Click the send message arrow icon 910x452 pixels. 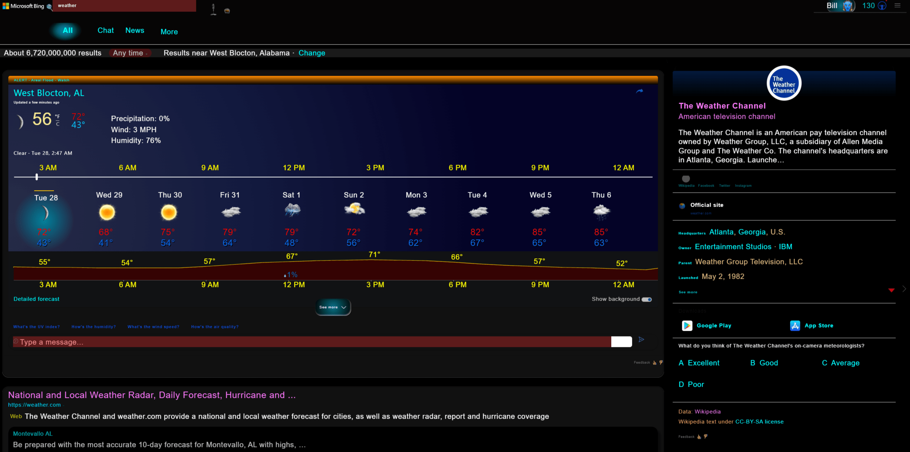point(641,339)
